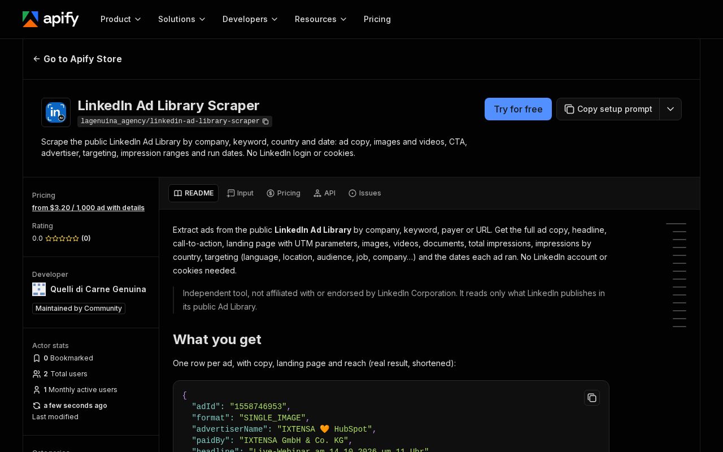The height and width of the screenshot is (452, 723).
Task: Click the "a few seconds ago" timestamp
Action: [75, 406]
